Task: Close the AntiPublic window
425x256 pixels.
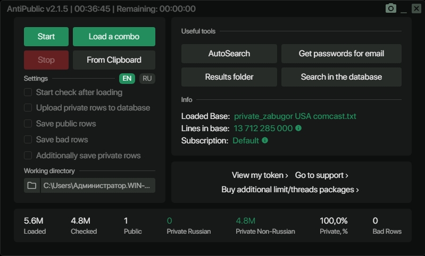Action: (x=416, y=8)
